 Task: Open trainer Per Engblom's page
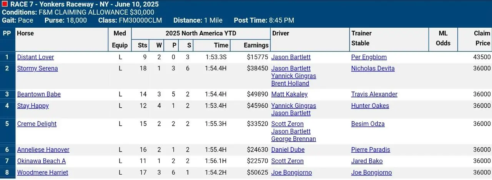pos(369,57)
